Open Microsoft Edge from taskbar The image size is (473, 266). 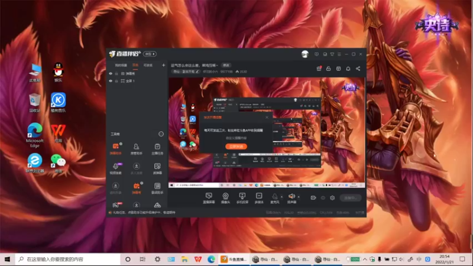[x=211, y=259]
